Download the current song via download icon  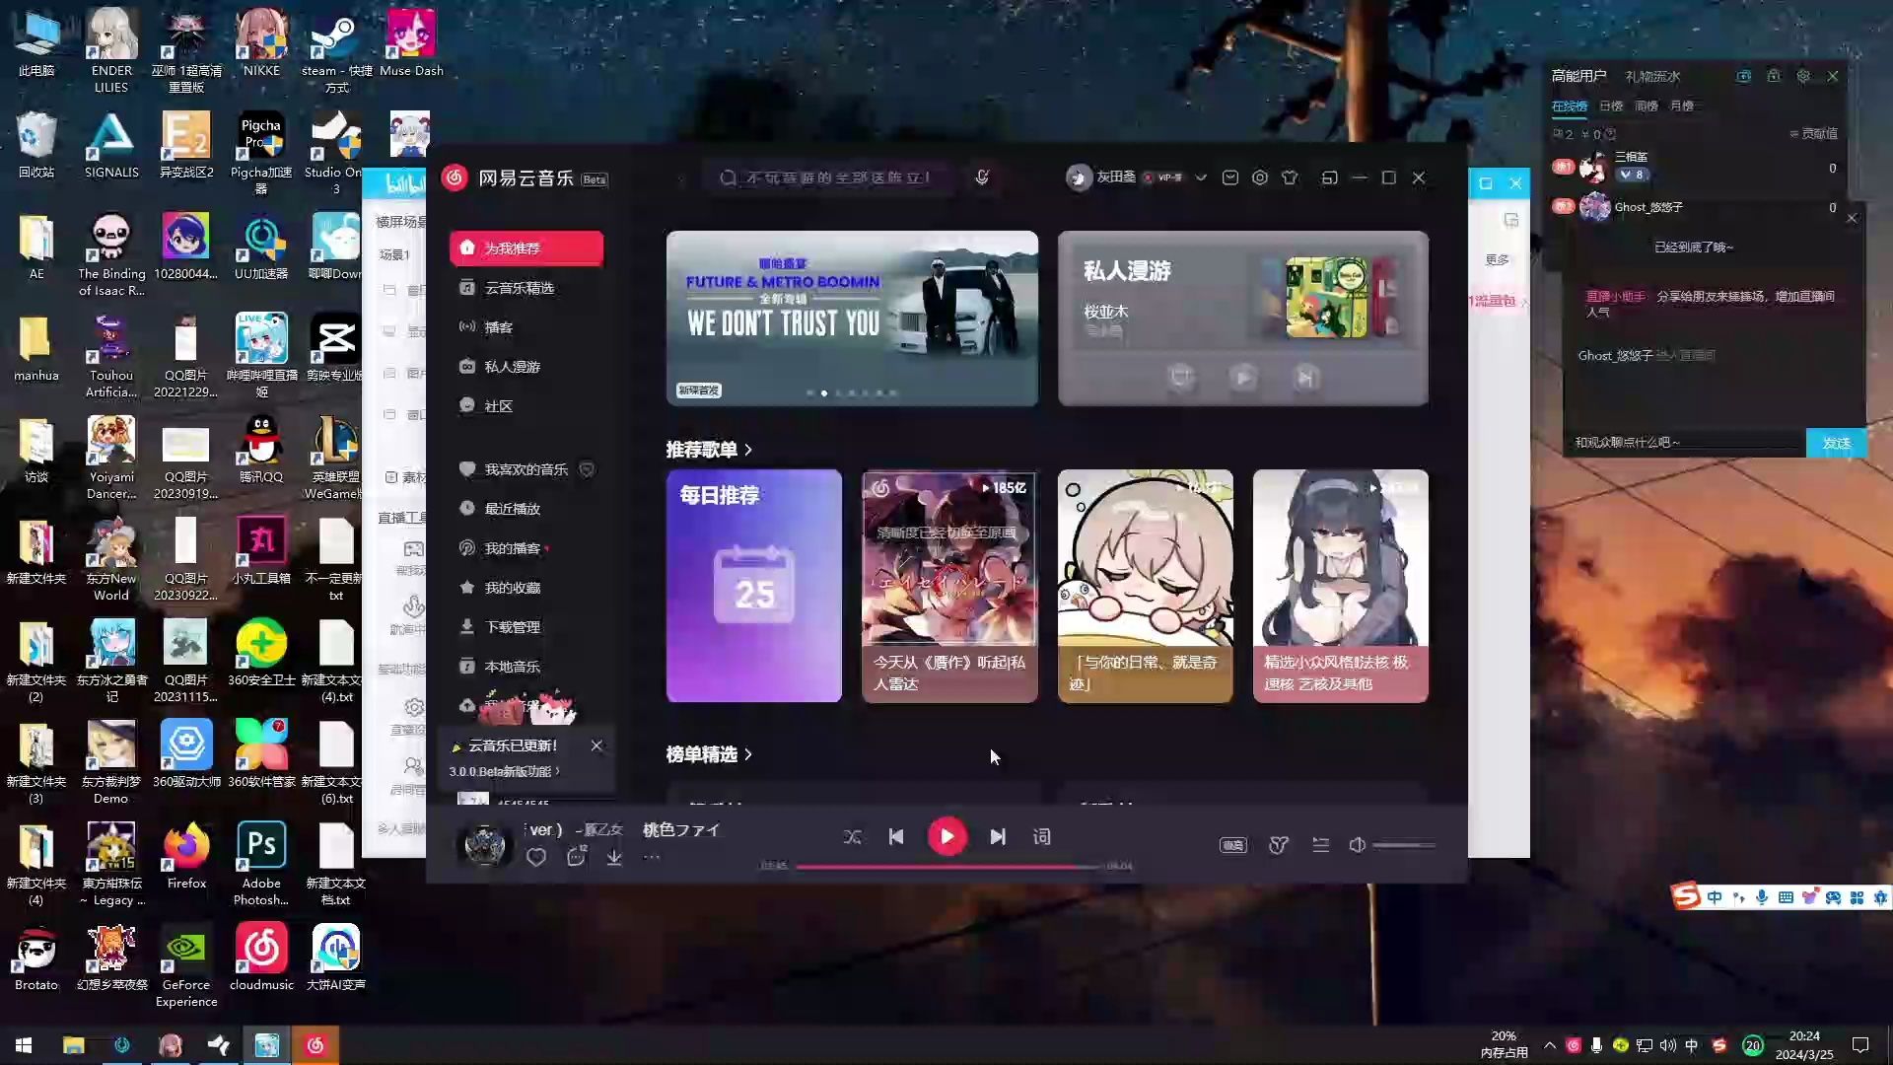613,858
